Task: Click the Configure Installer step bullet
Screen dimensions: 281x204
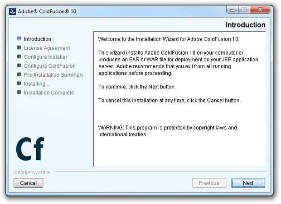Action: click(19, 57)
